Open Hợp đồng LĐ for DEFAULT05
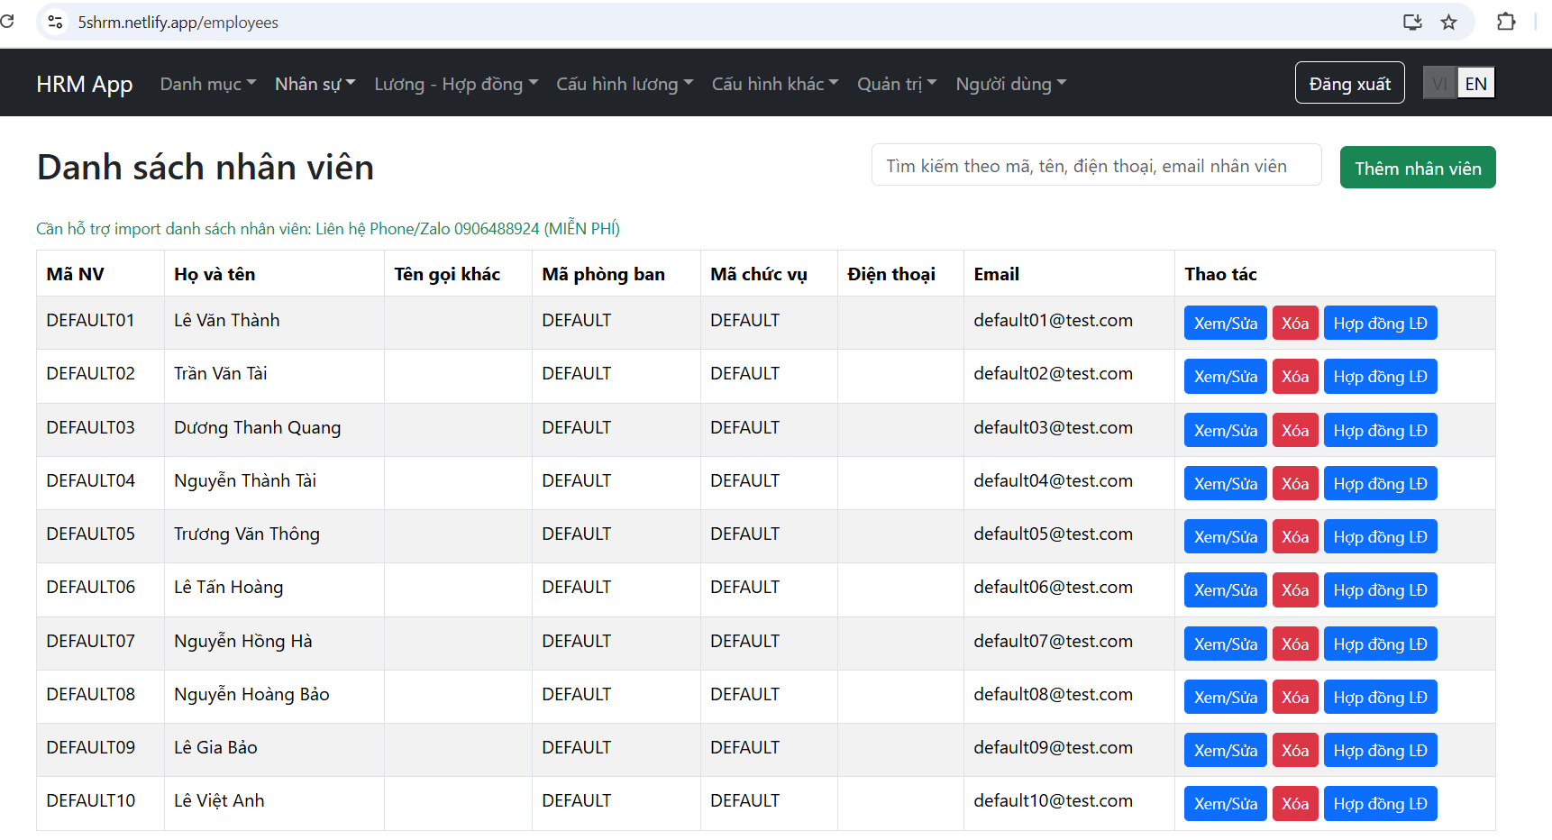This screenshot has height=840, width=1552. click(x=1380, y=536)
